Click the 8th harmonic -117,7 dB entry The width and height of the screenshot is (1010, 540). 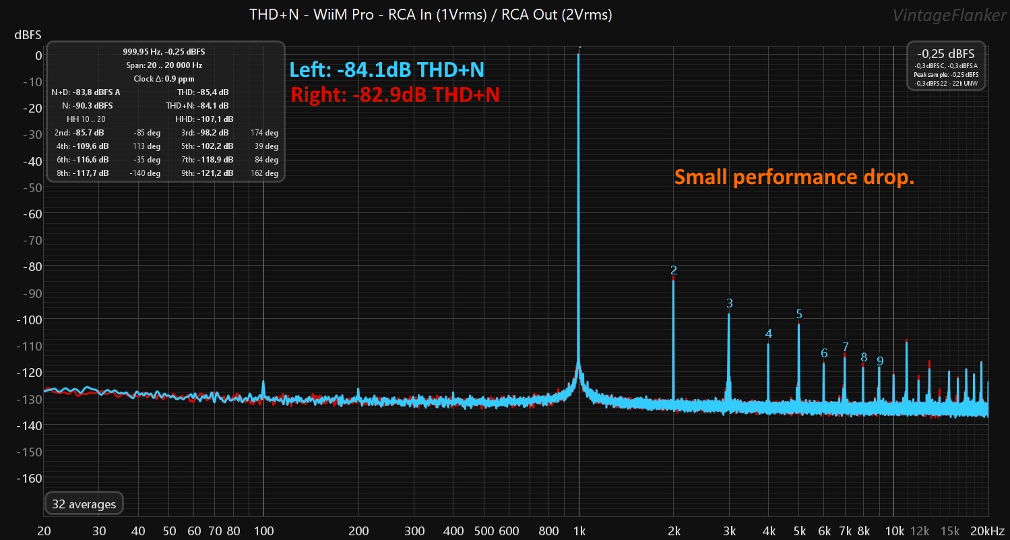82,173
